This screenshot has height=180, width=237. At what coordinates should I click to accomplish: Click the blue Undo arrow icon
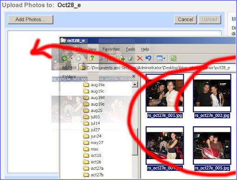148,58
